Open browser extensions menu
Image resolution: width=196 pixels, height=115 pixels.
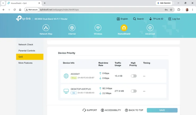click(179, 10)
